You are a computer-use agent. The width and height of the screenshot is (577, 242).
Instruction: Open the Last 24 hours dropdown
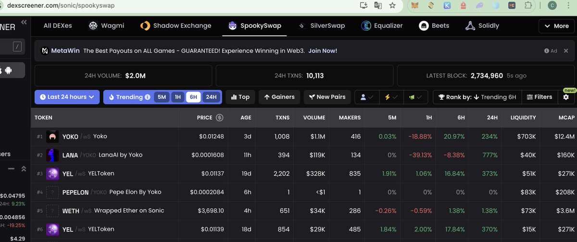[67, 97]
